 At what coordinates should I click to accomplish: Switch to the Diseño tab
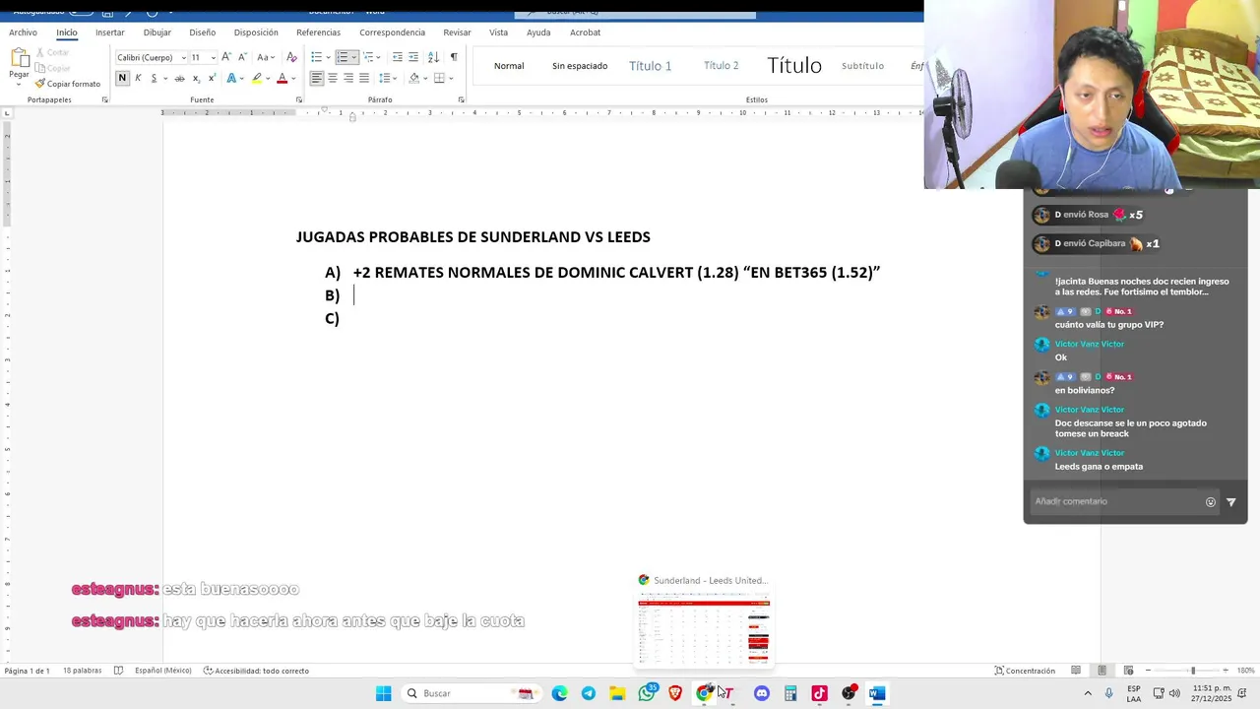(x=202, y=32)
